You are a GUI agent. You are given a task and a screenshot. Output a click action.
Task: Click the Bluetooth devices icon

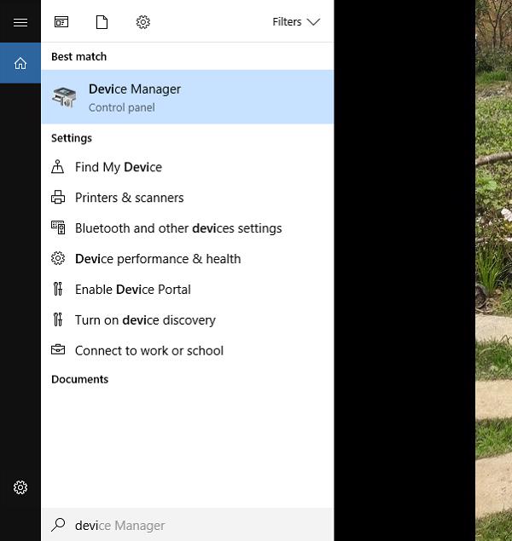(x=58, y=227)
